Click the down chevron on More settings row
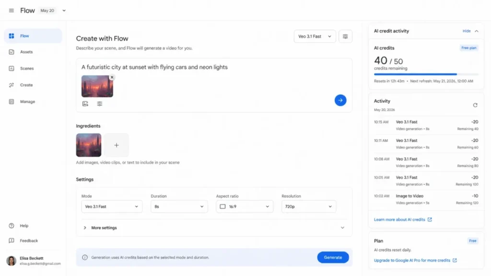 click(342, 228)
